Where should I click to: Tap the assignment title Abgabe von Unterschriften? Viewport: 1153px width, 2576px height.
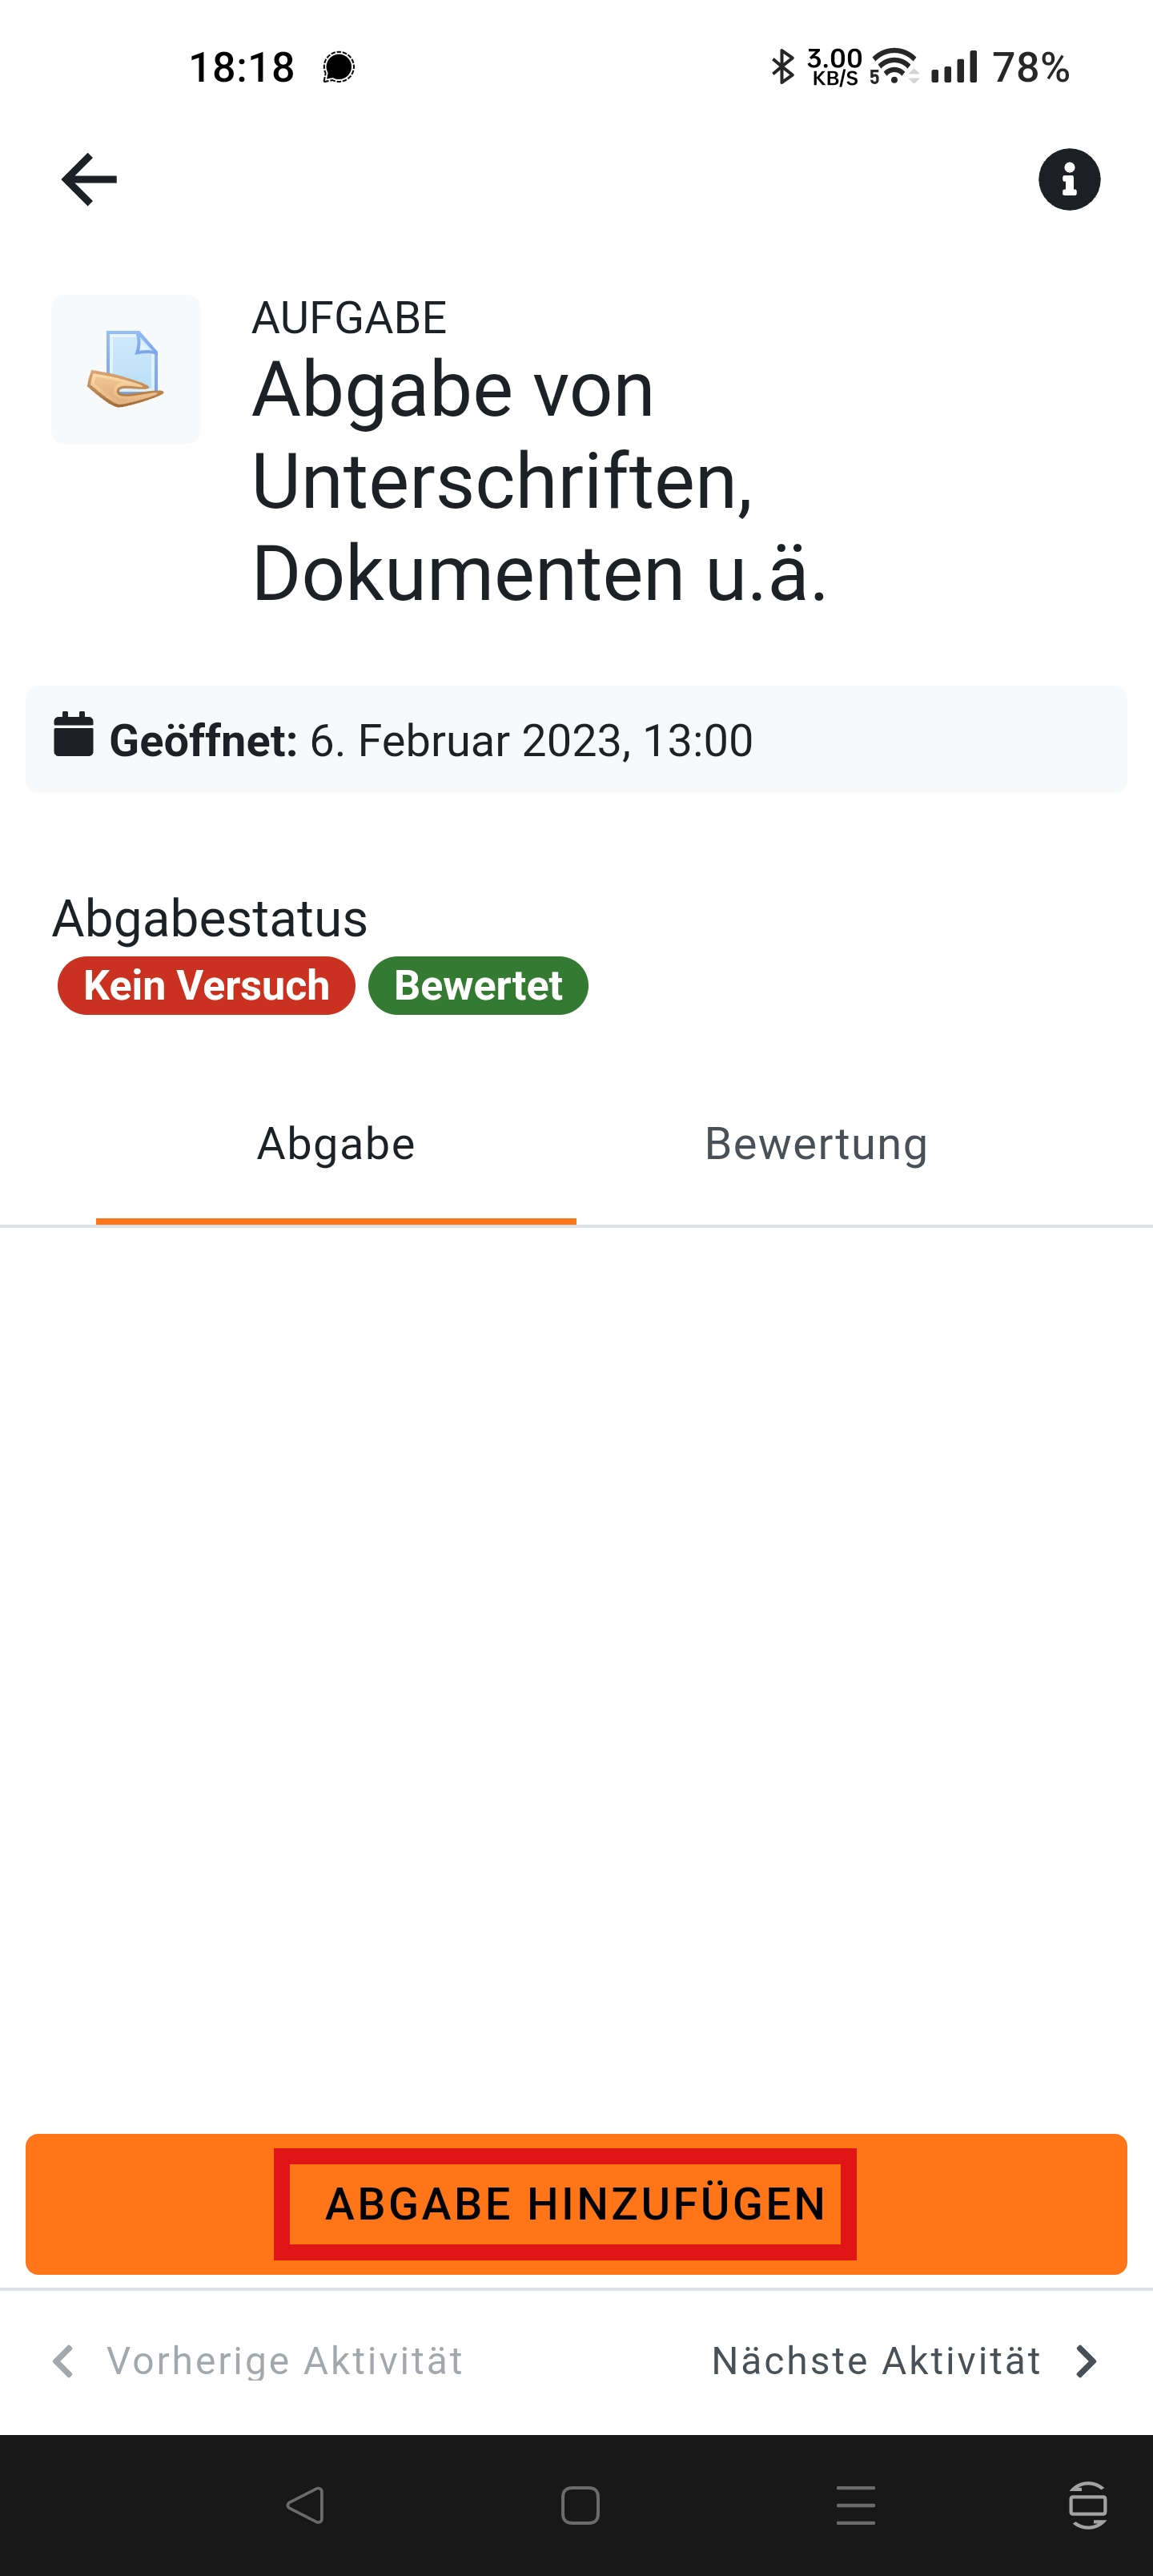click(x=540, y=481)
